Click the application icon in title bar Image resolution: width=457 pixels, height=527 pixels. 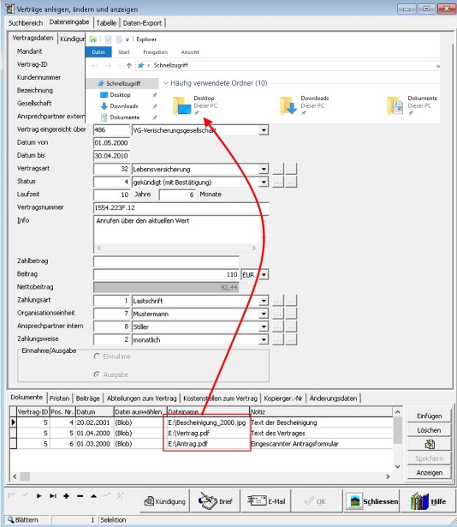(10, 9)
